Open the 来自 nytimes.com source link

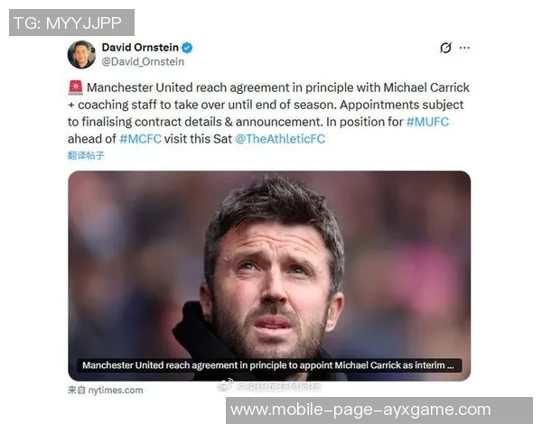[106, 391]
